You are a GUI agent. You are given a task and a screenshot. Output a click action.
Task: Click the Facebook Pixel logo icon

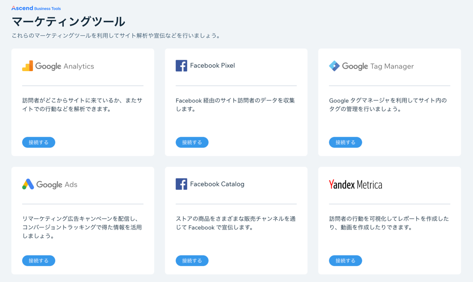point(181,66)
